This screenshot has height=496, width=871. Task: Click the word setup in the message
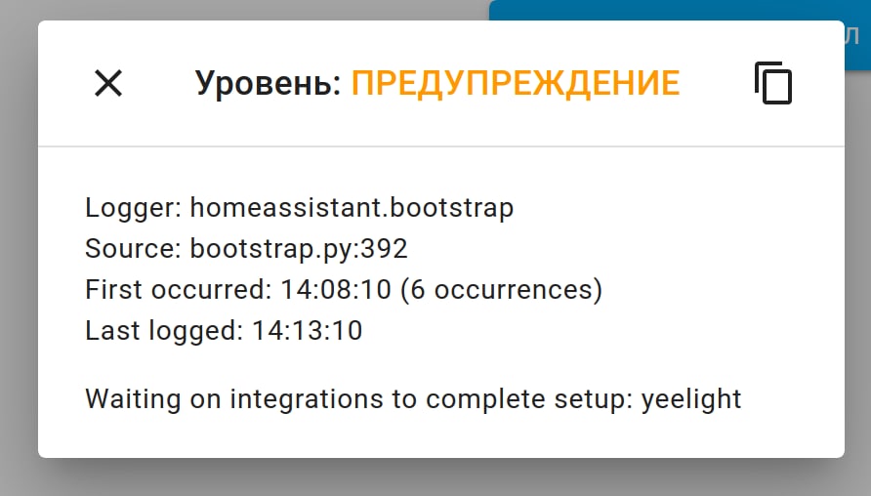pyautogui.click(x=592, y=398)
